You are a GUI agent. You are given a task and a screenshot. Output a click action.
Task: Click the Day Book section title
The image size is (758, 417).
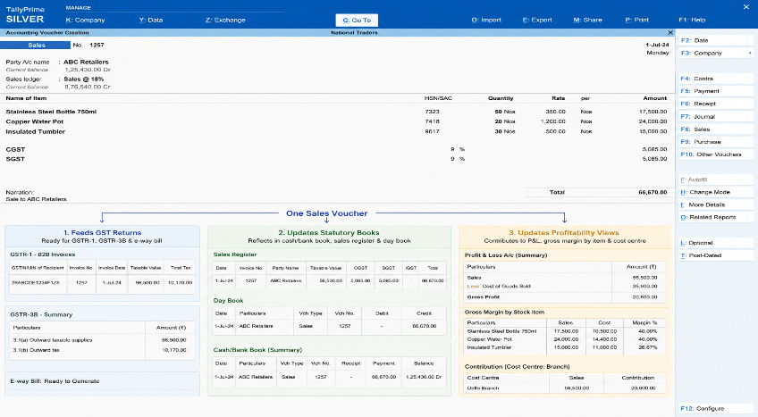click(228, 301)
